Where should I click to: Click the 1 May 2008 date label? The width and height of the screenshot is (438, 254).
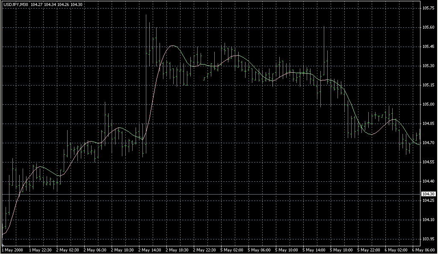pos(12,249)
